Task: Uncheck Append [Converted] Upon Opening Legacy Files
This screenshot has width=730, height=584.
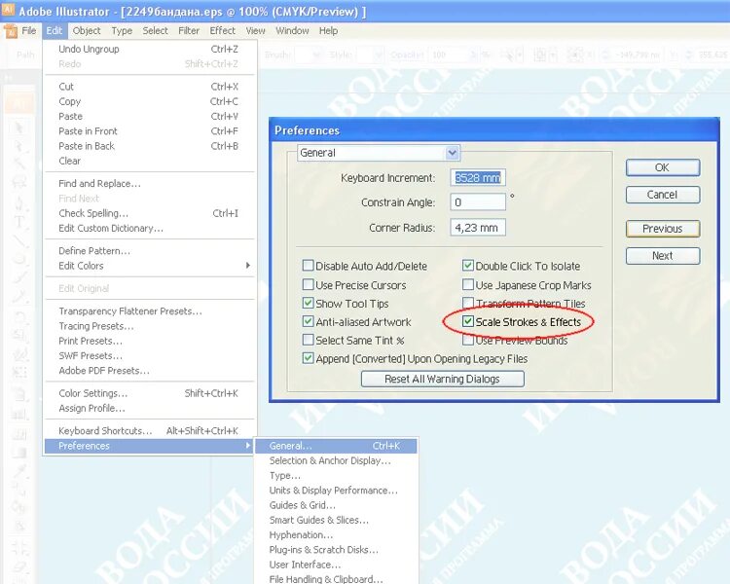Action: [x=308, y=358]
